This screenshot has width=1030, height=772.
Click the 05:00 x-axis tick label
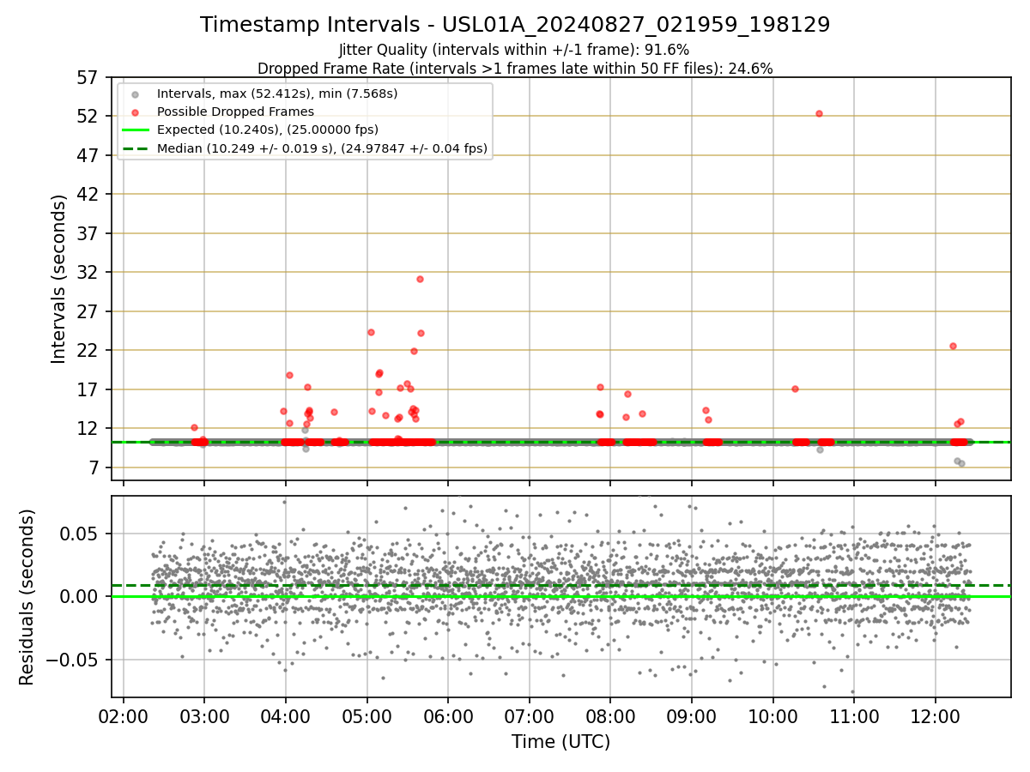367,717
